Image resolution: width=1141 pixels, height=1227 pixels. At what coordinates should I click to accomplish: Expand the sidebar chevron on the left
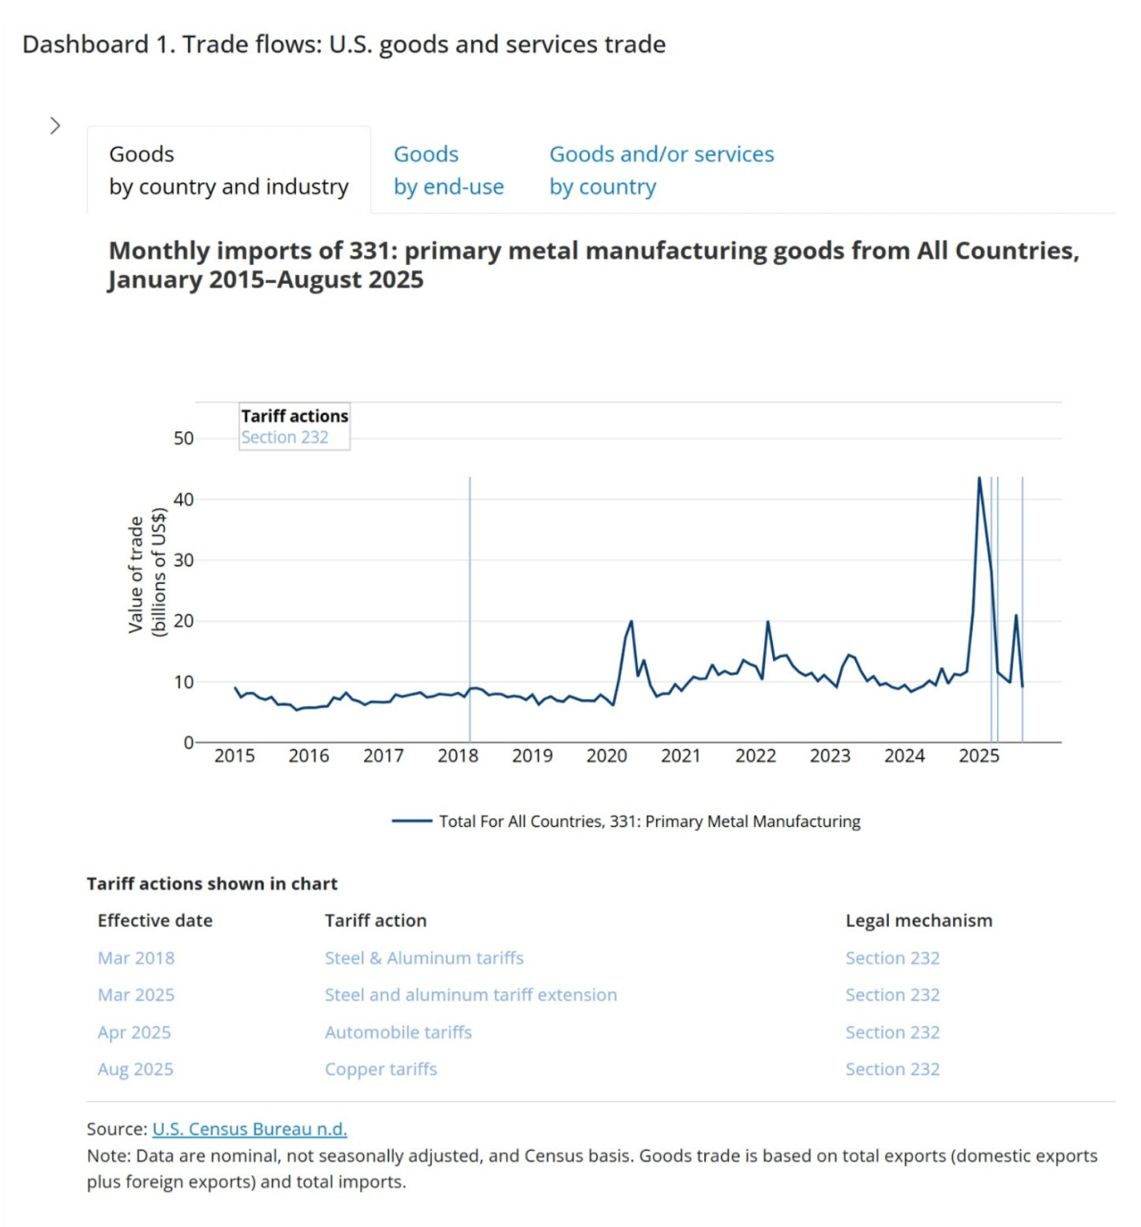55,124
